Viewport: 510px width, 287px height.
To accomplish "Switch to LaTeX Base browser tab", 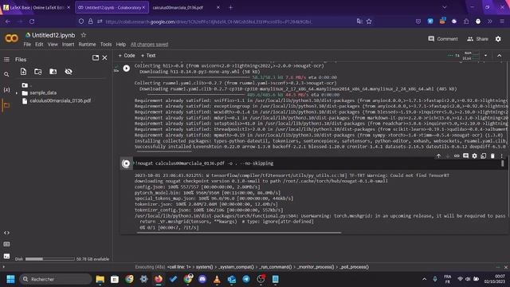I will (37, 7).
